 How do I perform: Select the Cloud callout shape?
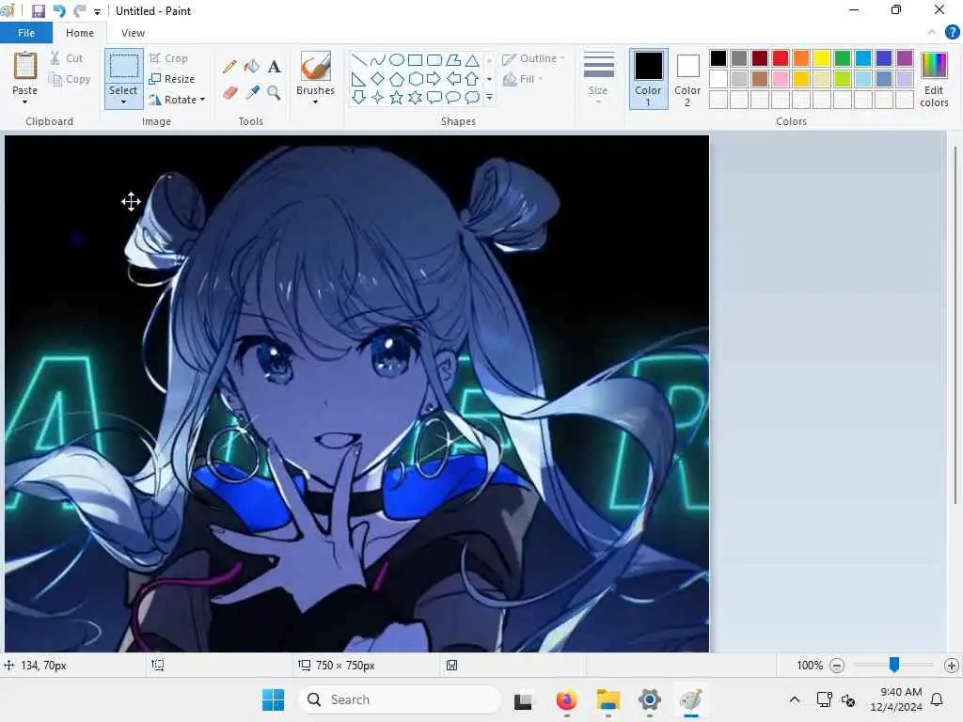[472, 97]
